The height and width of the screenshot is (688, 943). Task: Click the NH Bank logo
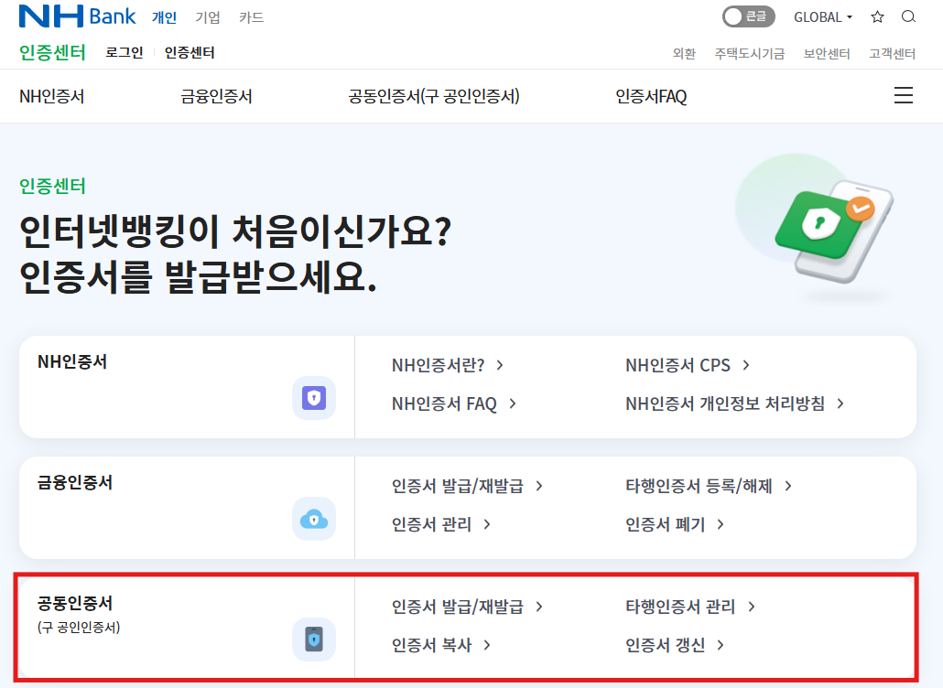(x=78, y=16)
